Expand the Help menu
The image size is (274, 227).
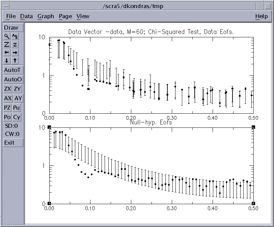261,16
